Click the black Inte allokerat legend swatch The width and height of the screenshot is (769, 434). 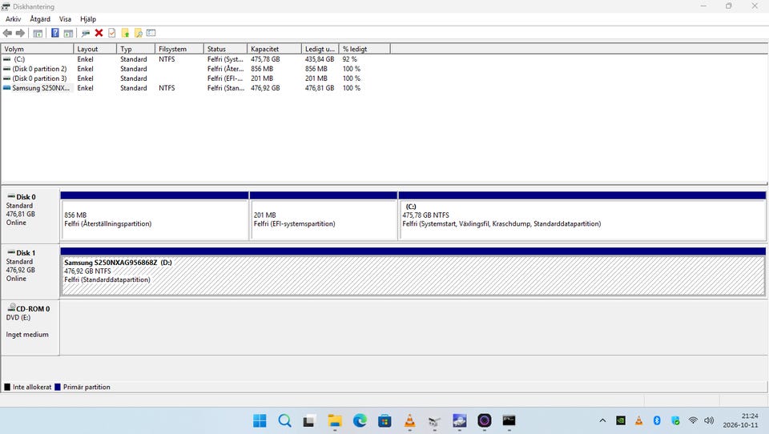[7, 387]
